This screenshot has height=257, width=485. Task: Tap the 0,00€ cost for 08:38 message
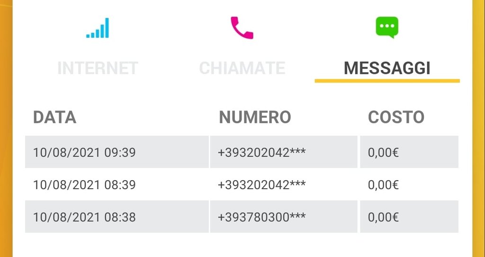click(x=409, y=216)
